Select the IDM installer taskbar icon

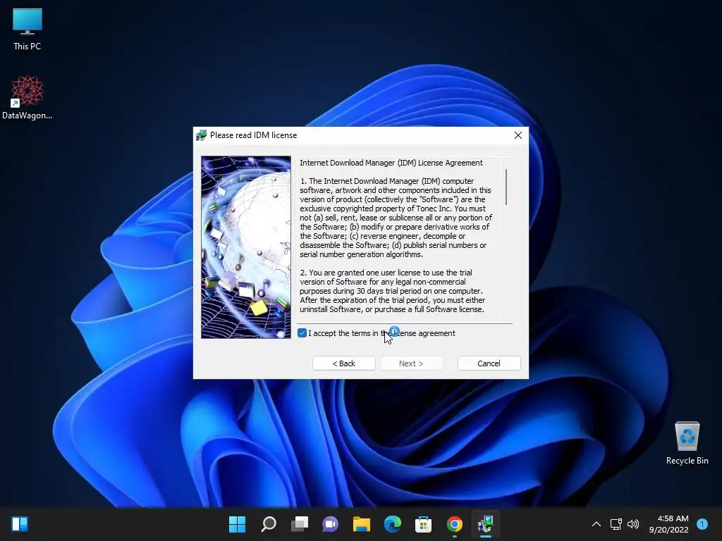(x=485, y=524)
